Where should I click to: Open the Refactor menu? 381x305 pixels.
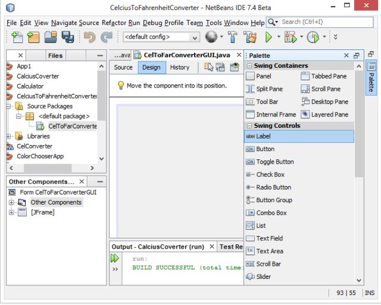tap(114, 23)
